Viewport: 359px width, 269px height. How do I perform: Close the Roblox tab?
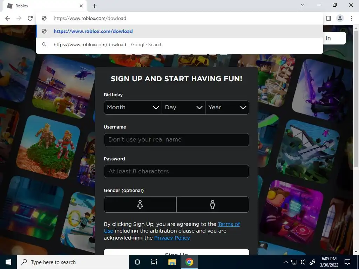tap(81, 6)
